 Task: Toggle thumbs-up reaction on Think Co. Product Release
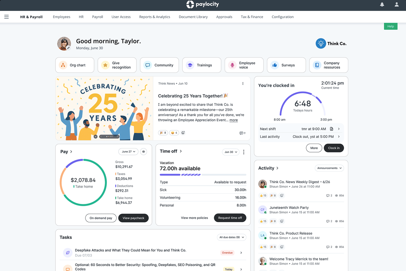coord(263,247)
